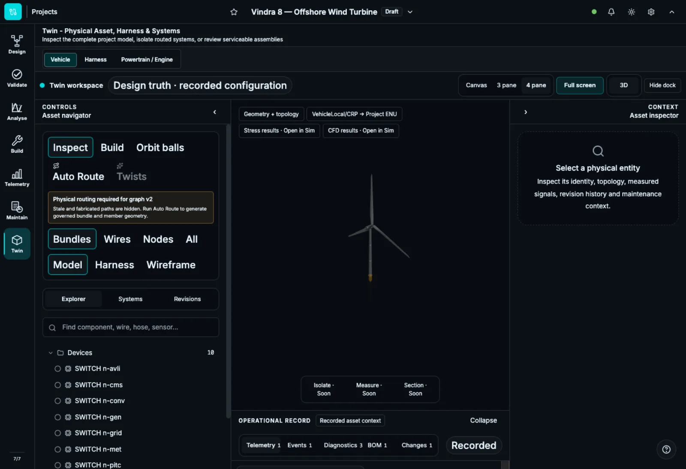Toggle Wireframe display mode
This screenshot has width=686, height=469.
pos(171,265)
